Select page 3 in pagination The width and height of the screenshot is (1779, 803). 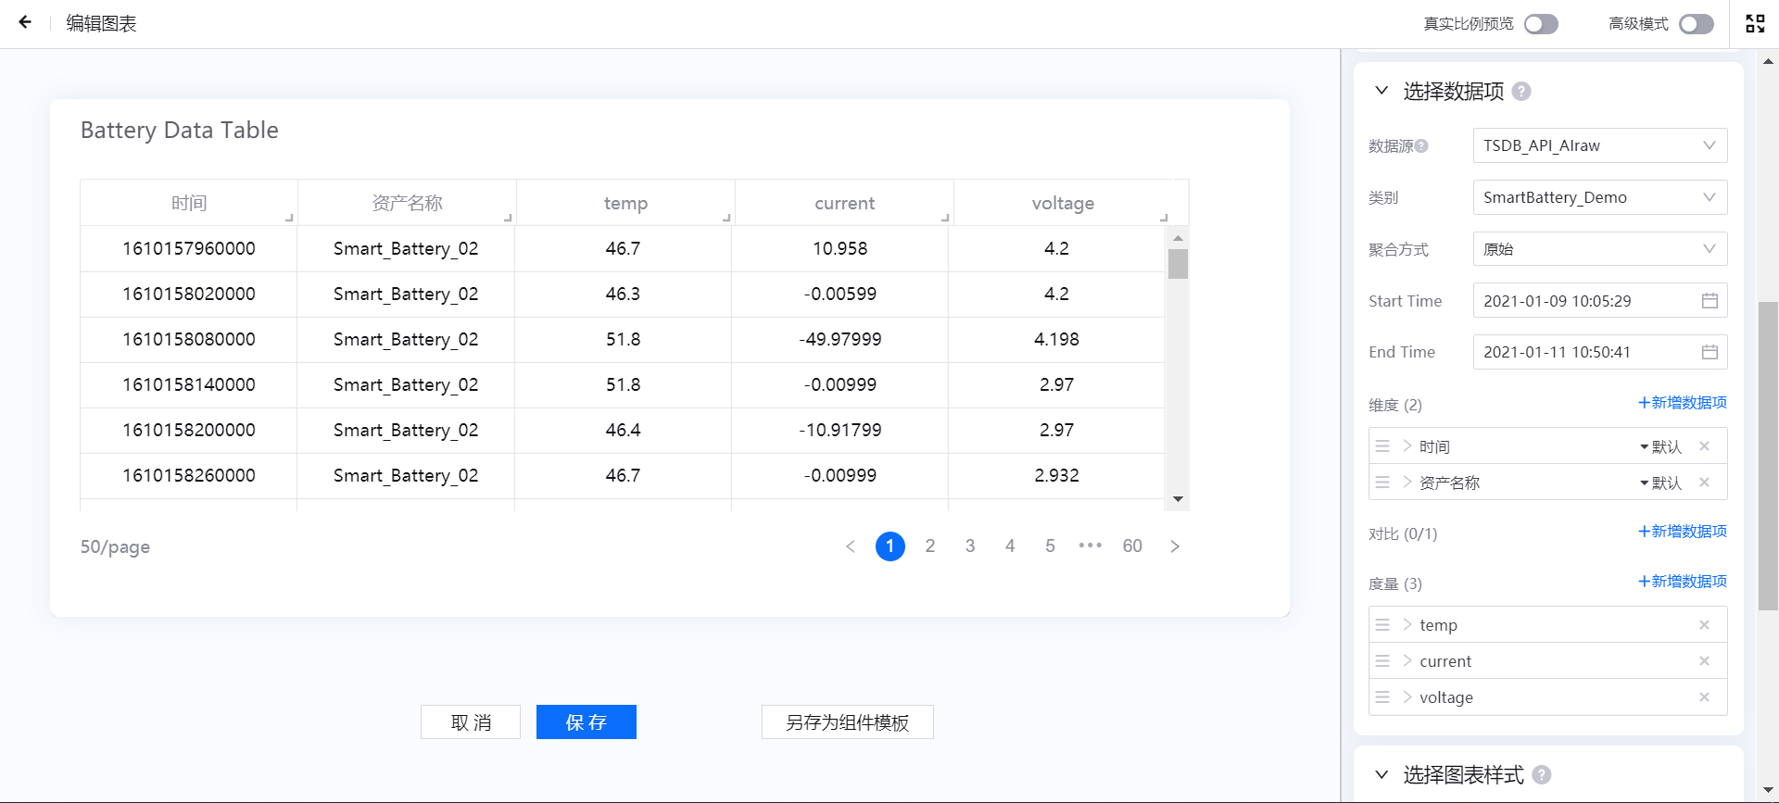click(x=970, y=546)
